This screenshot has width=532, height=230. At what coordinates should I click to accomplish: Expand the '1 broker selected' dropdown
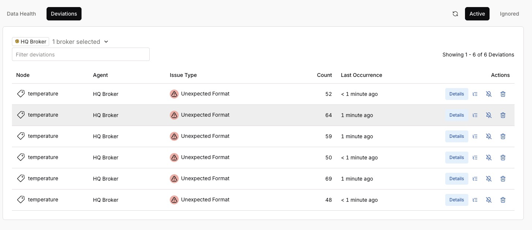click(x=80, y=42)
